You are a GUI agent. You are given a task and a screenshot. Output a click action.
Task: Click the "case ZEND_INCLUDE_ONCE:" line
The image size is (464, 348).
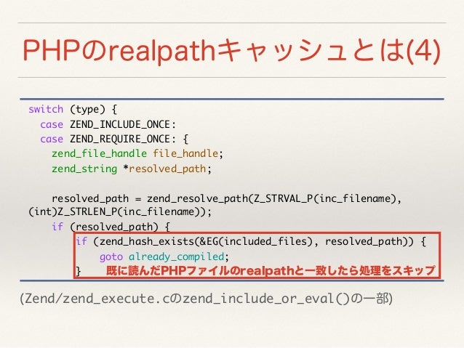tap(108, 124)
